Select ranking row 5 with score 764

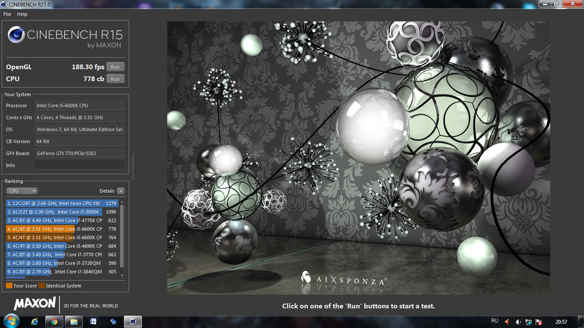click(62, 237)
